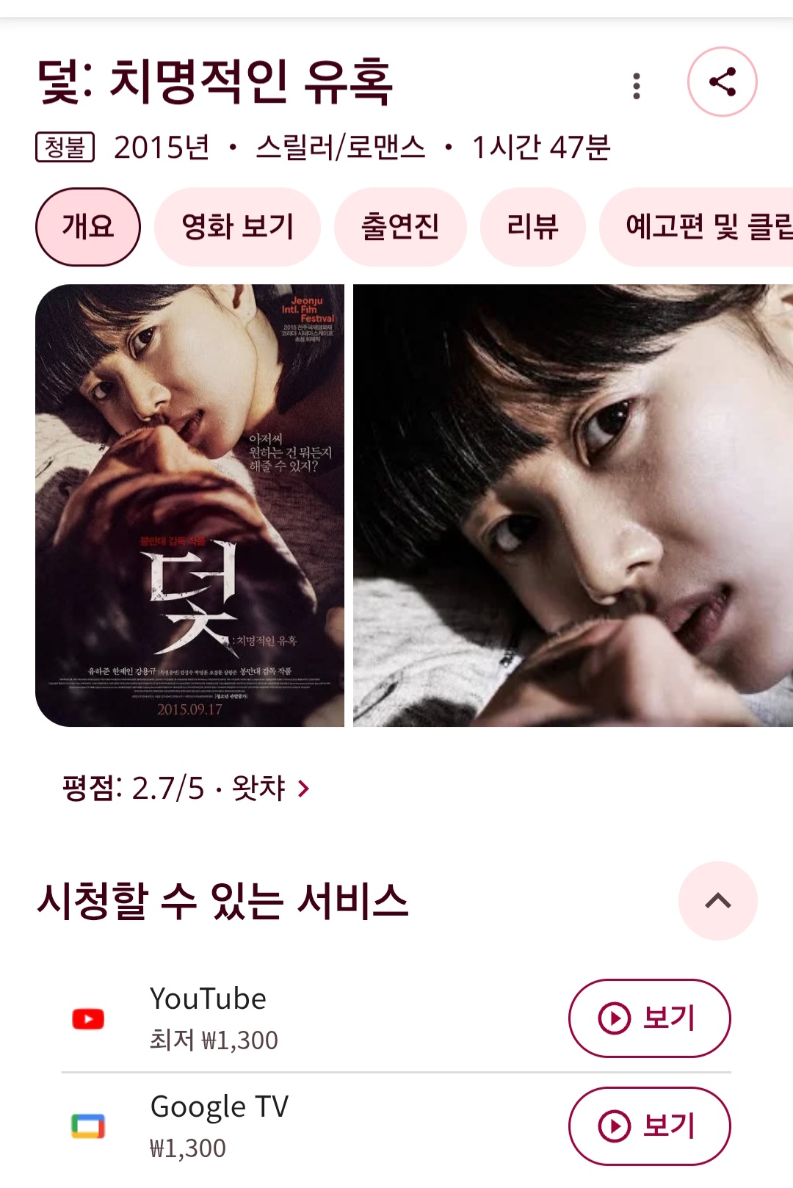The image size is (793, 1188).
Task: Click the movie title 덫: 치명적인 유혹
Action: 215,82
